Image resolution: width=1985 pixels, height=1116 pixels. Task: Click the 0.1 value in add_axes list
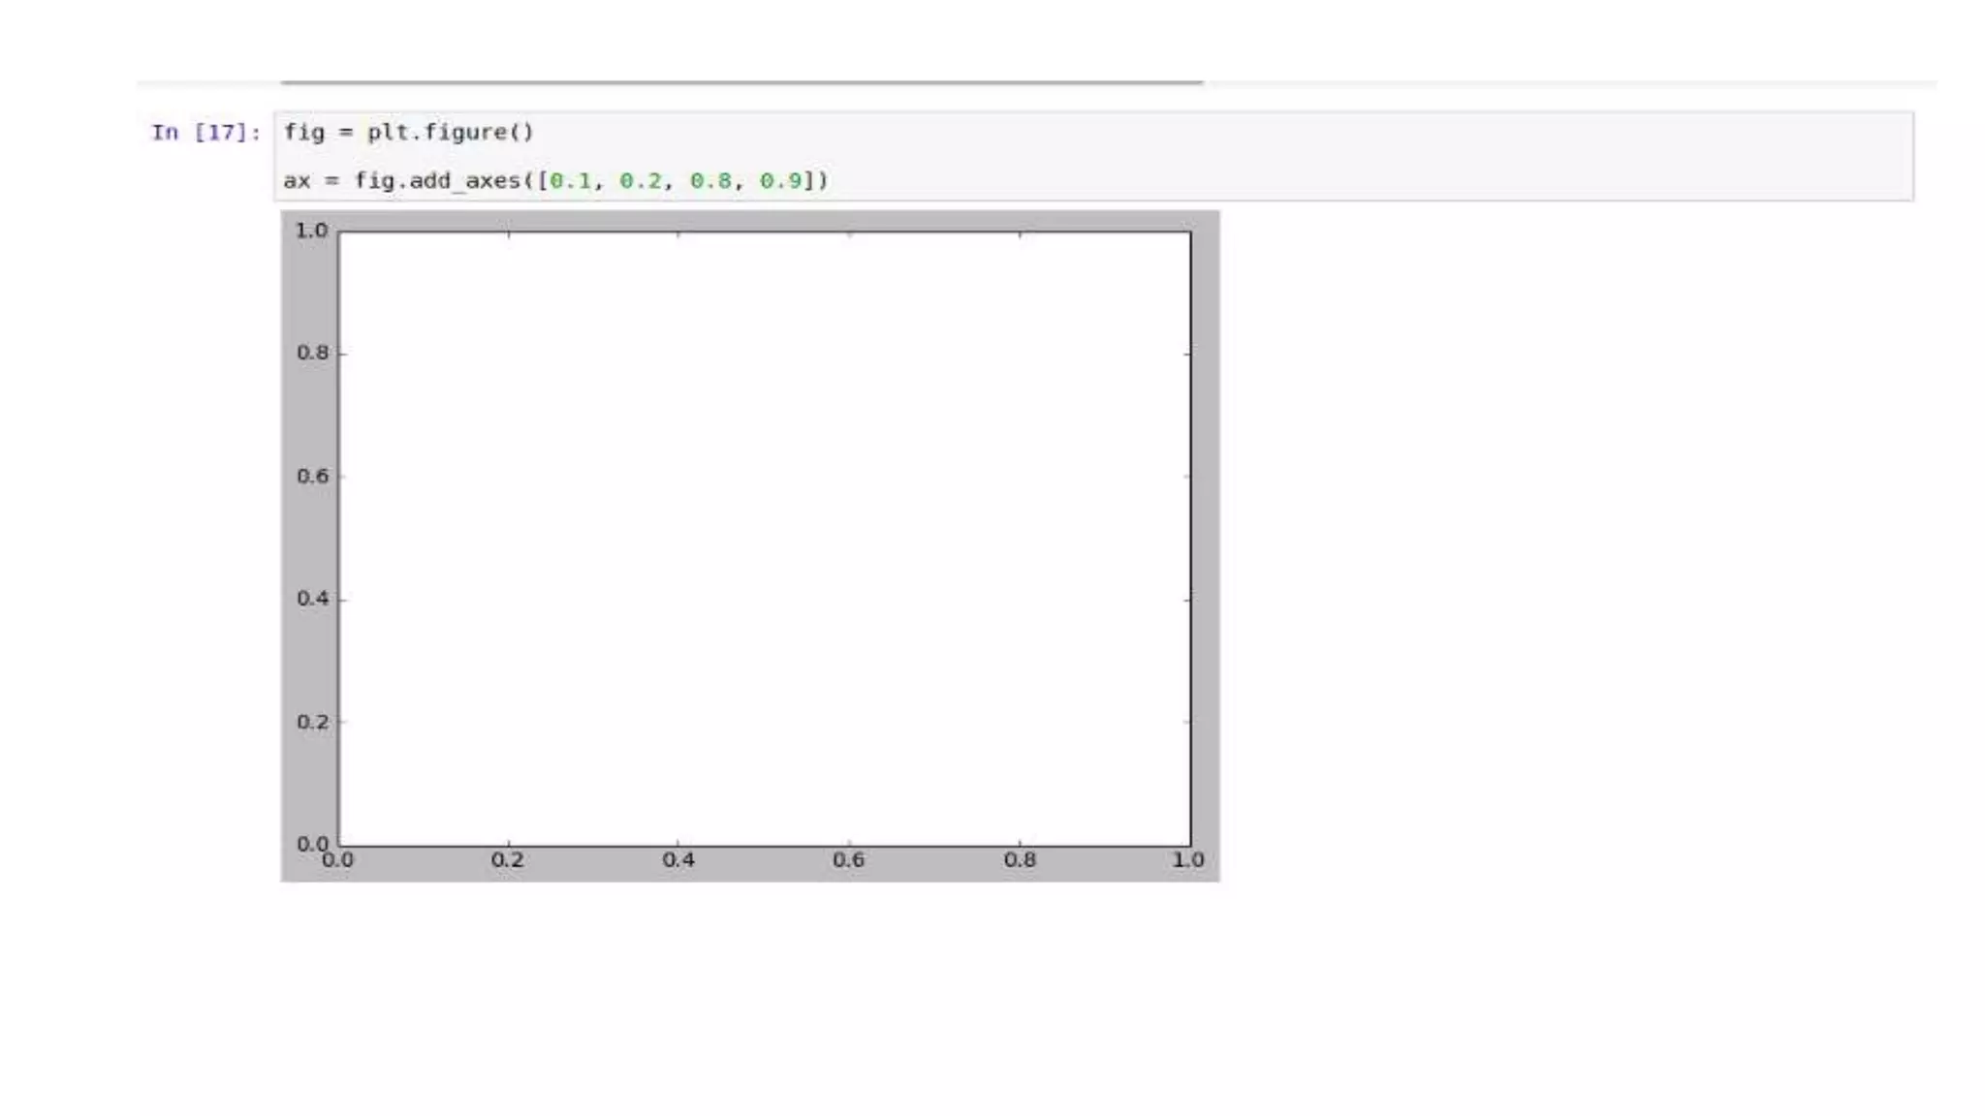point(570,181)
